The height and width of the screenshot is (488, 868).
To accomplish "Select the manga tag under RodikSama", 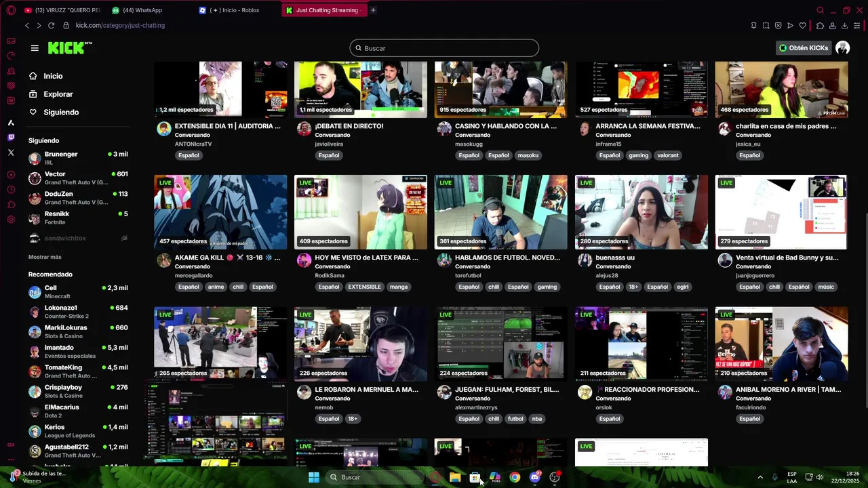I will tap(399, 287).
